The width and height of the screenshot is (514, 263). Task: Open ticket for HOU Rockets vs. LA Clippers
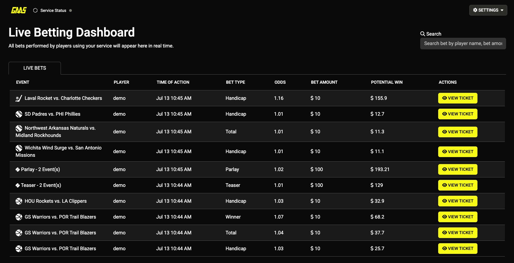pos(457,201)
